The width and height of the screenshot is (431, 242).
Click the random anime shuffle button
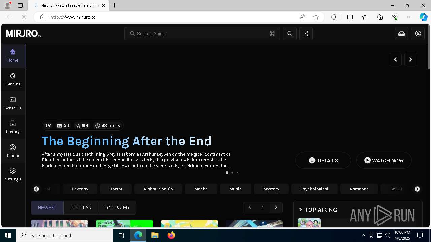tap(306, 34)
